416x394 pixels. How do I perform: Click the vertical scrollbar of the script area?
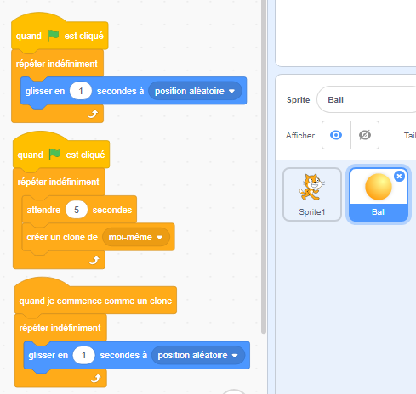[264, 167]
